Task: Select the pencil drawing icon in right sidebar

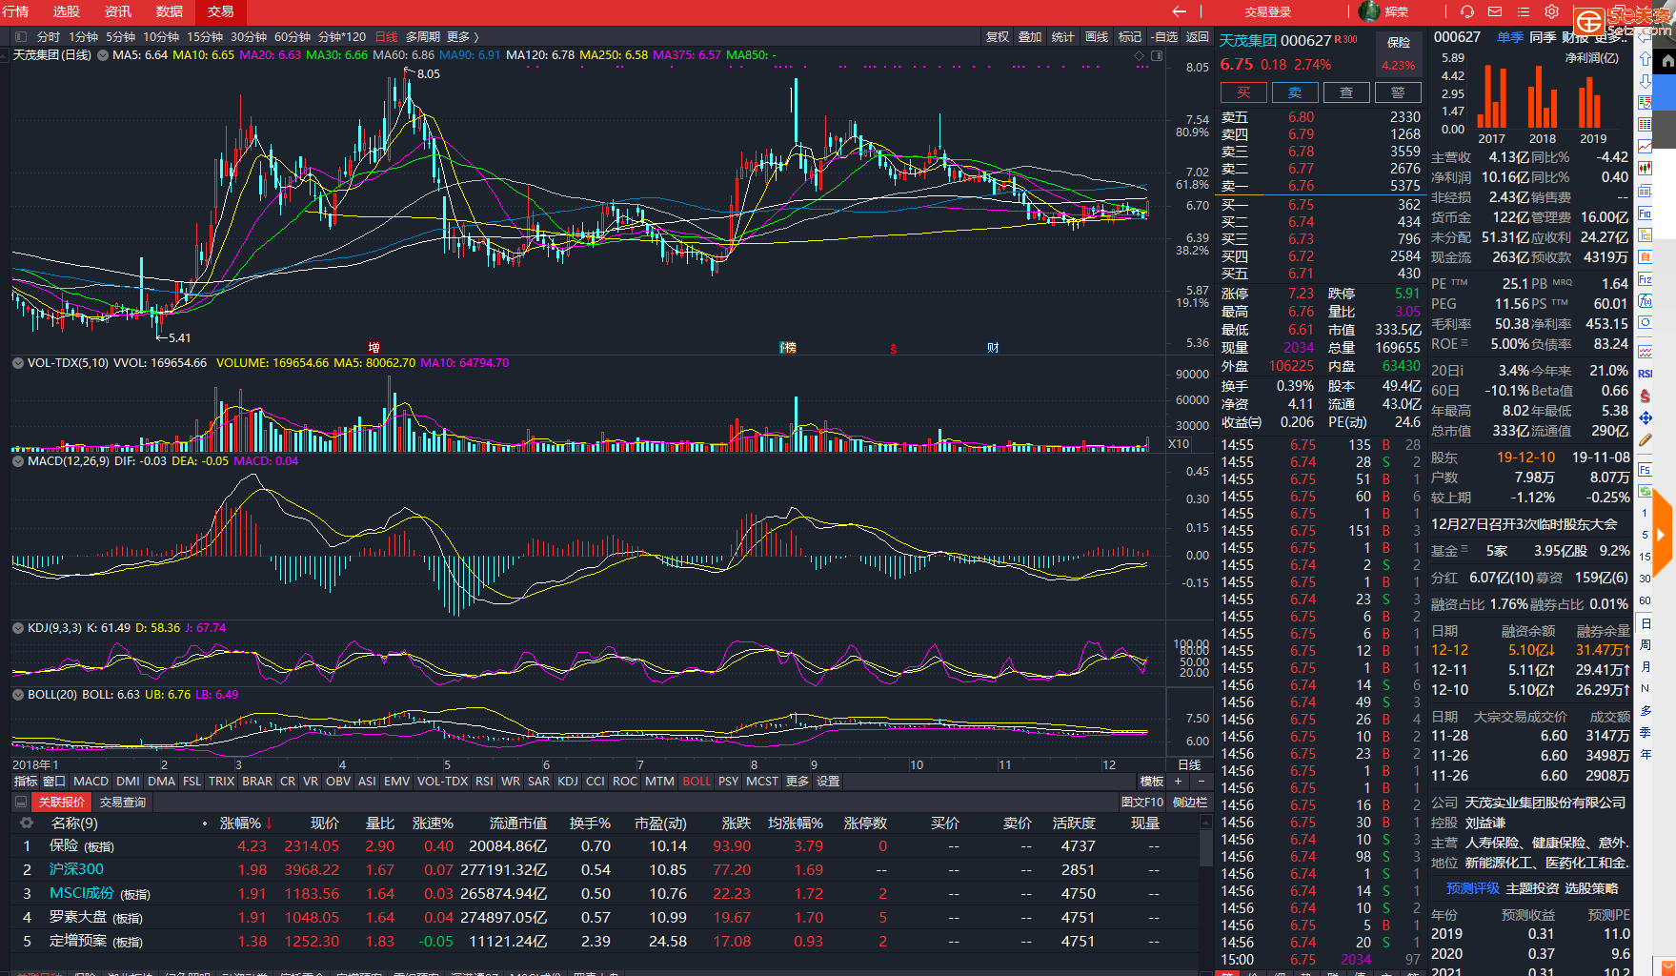Action: tap(1646, 440)
